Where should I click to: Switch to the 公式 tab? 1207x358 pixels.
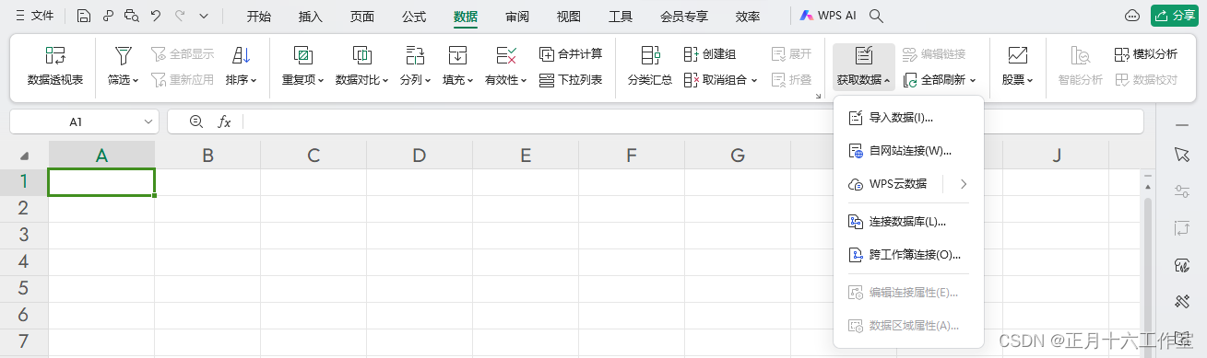point(414,17)
